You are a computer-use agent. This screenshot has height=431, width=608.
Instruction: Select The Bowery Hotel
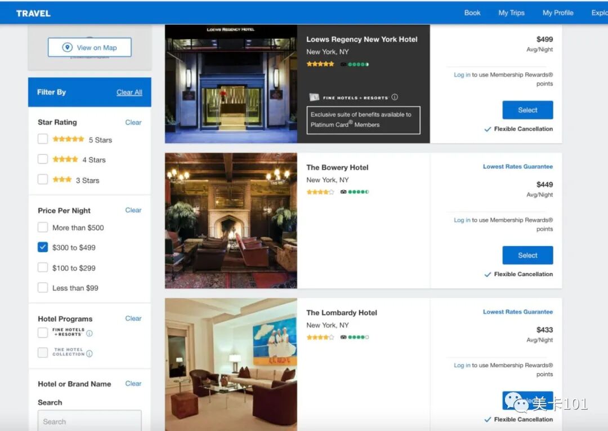527,255
